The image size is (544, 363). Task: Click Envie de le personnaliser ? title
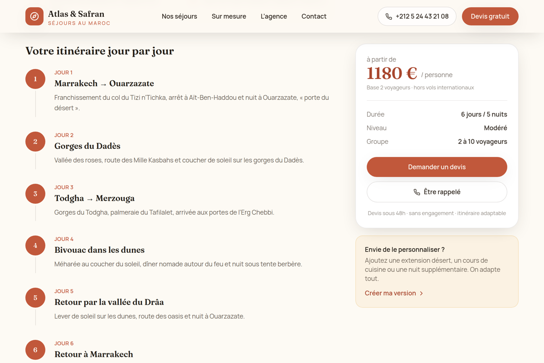[405, 250]
